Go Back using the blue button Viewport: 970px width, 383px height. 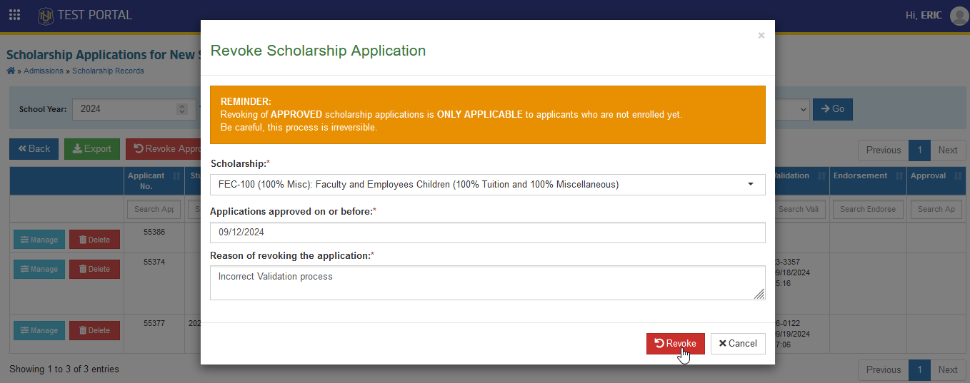tap(34, 149)
